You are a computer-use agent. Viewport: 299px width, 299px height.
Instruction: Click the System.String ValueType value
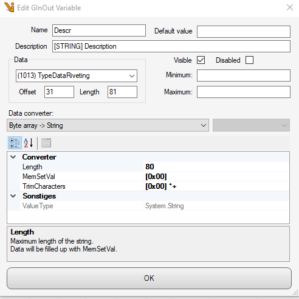click(x=216, y=206)
